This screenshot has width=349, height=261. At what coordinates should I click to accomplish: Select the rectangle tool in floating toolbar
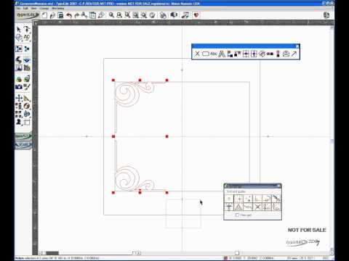206,54
